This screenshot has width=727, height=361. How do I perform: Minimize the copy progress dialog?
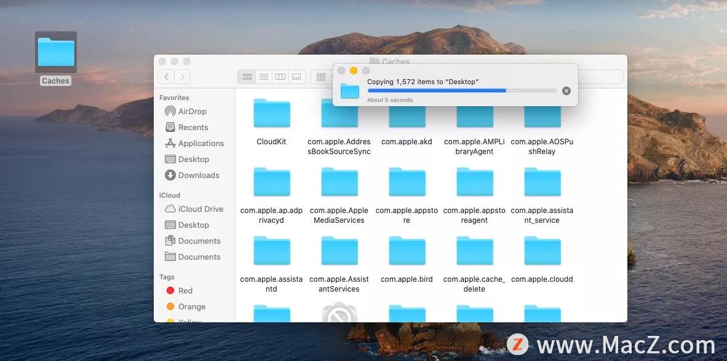coord(353,71)
